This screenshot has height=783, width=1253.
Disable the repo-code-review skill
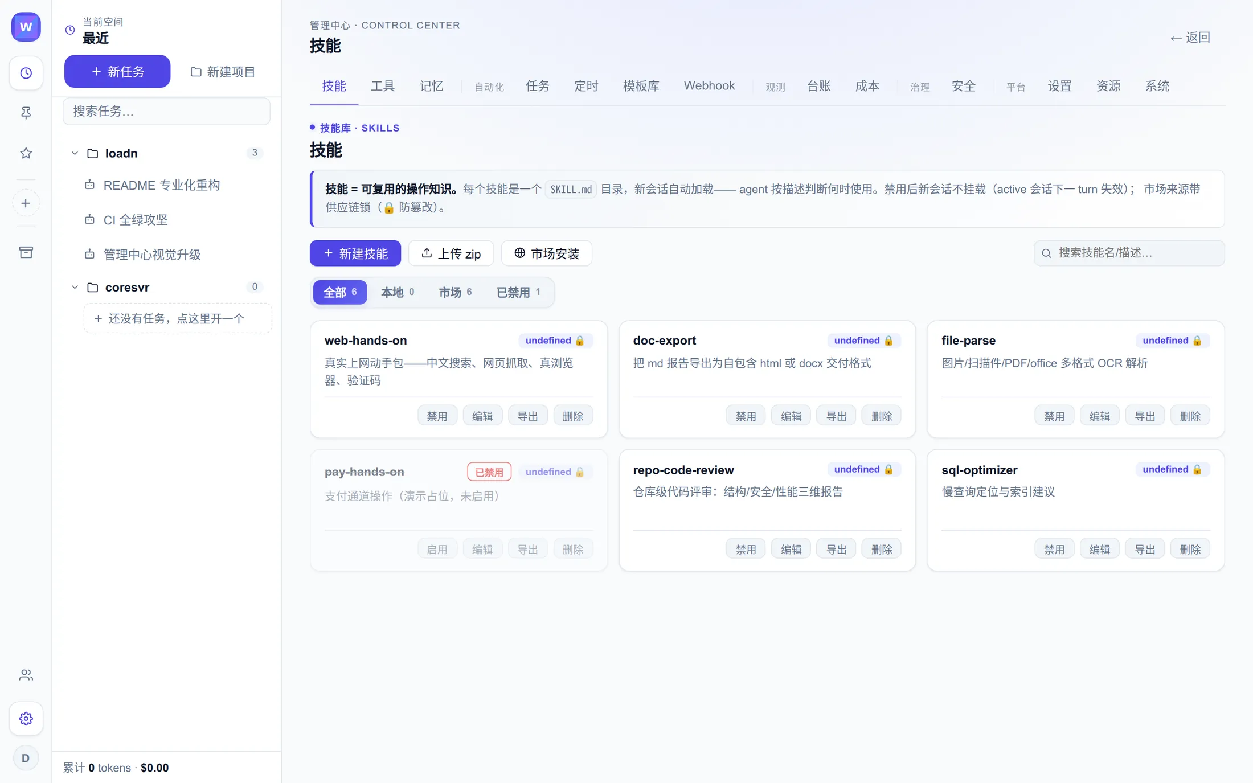click(746, 550)
